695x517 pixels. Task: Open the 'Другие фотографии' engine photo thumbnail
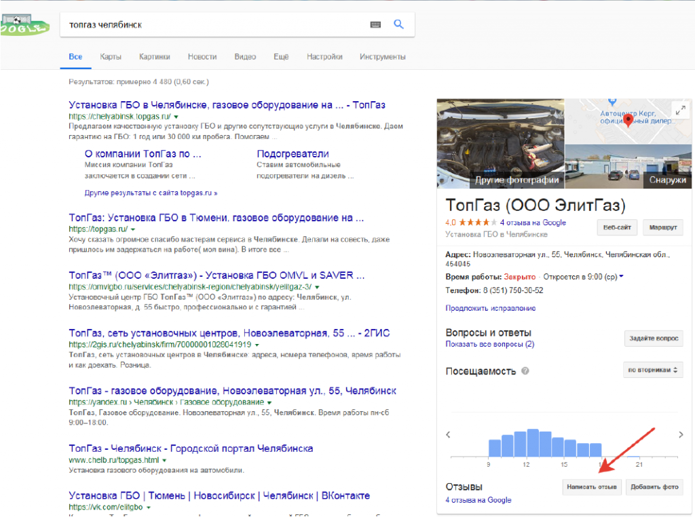[x=500, y=144]
